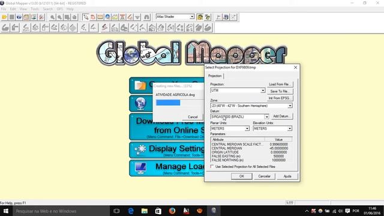Open the Download Online Data globe icon
Image resolution: width=384 pixels, height=216 pixels.
coord(19,17)
